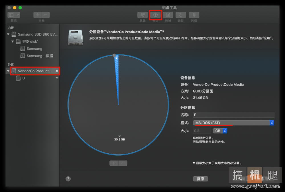Click the First Aid (急救) toolbar icon
The height and width of the screenshot is (192, 285).
click(x=142, y=15)
